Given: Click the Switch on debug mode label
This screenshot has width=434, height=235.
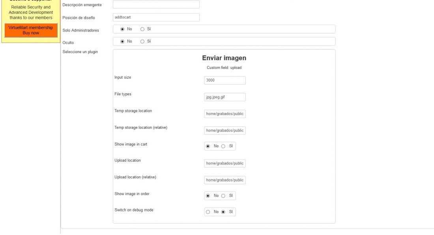Looking at the screenshot, I should point(134,210).
